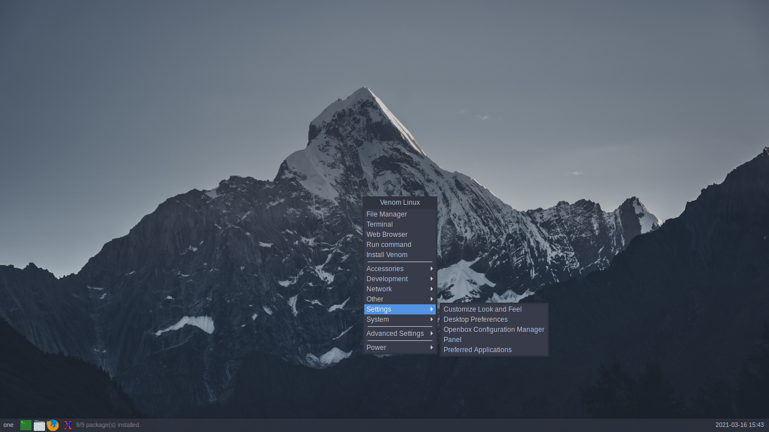This screenshot has height=432, width=769.
Task: Switch to workspace "one" in the panel
Action: point(8,425)
